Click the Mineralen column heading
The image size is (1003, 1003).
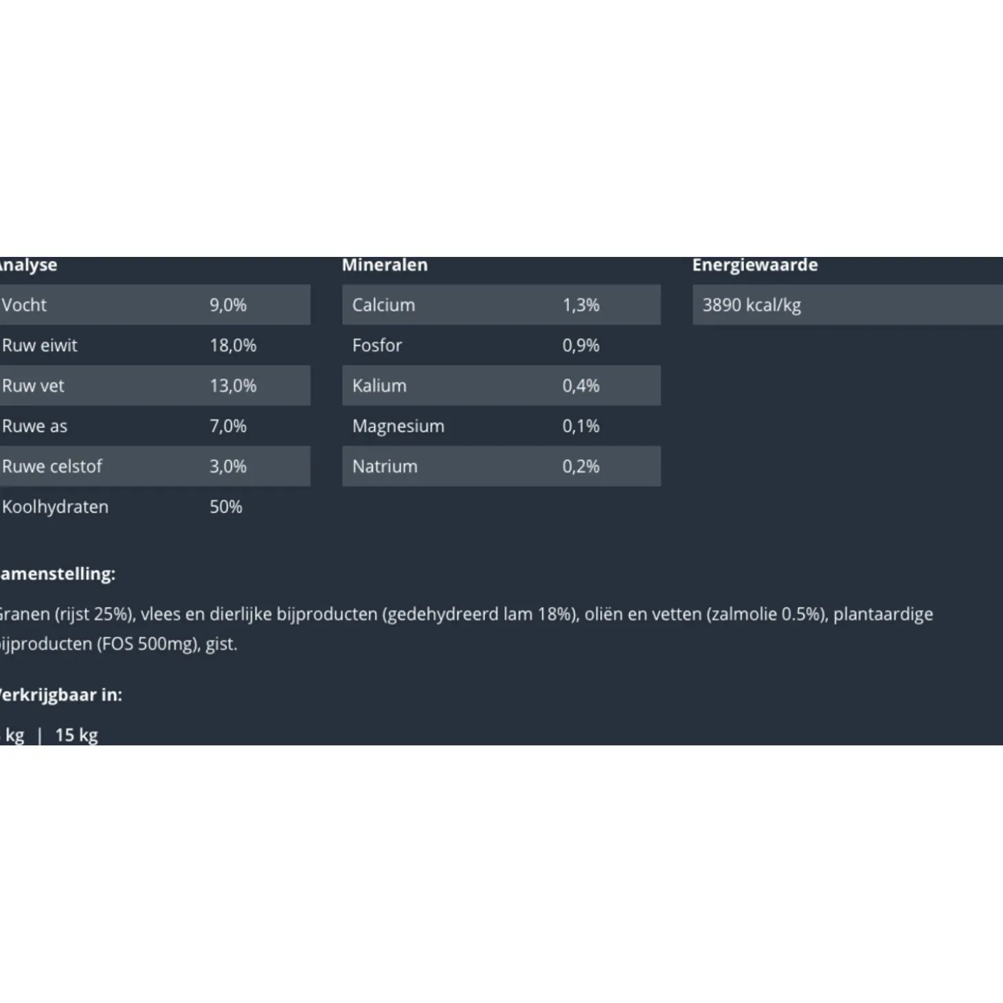point(385,265)
